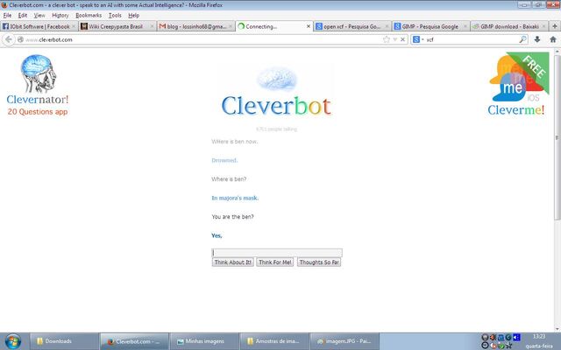Switch to open xcf Pesquisa Google tab
The image size is (561, 350).
click(352, 26)
